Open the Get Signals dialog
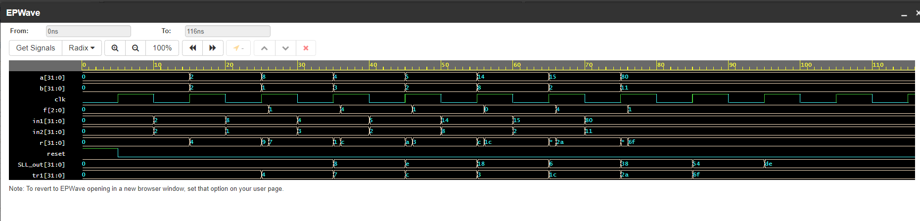Image resolution: width=920 pixels, height=221 pixels. coord(36,48)
